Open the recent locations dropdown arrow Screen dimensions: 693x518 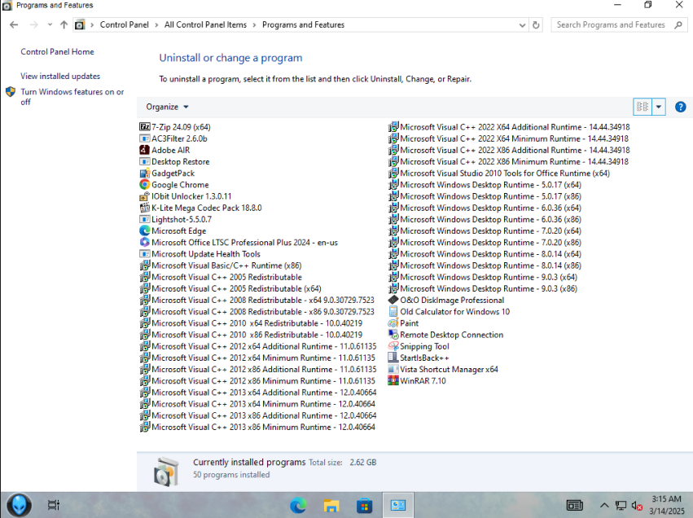50,24
